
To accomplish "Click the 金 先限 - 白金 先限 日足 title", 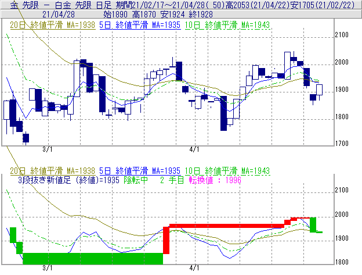I will point(61,5).
